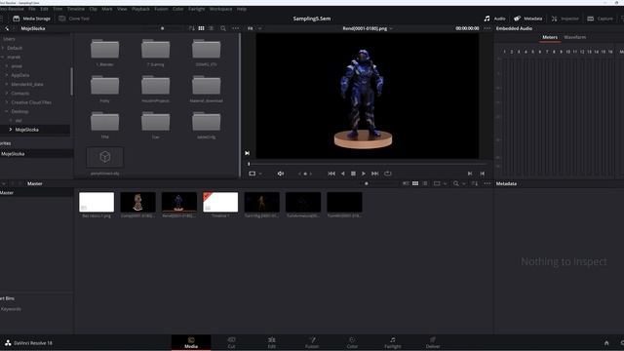This screenshot has width=624, height=351.
Task: Open the 1_Blender folder
Action: 104,49
